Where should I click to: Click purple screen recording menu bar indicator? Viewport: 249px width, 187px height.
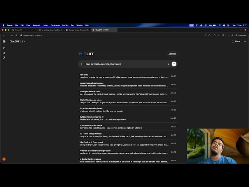pyautogui.click(x=191, y=25)
